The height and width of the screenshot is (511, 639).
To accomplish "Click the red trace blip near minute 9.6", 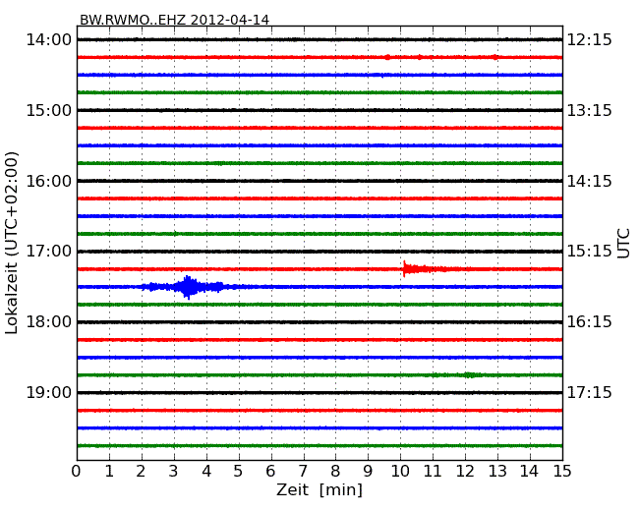I will pos(387,57).
